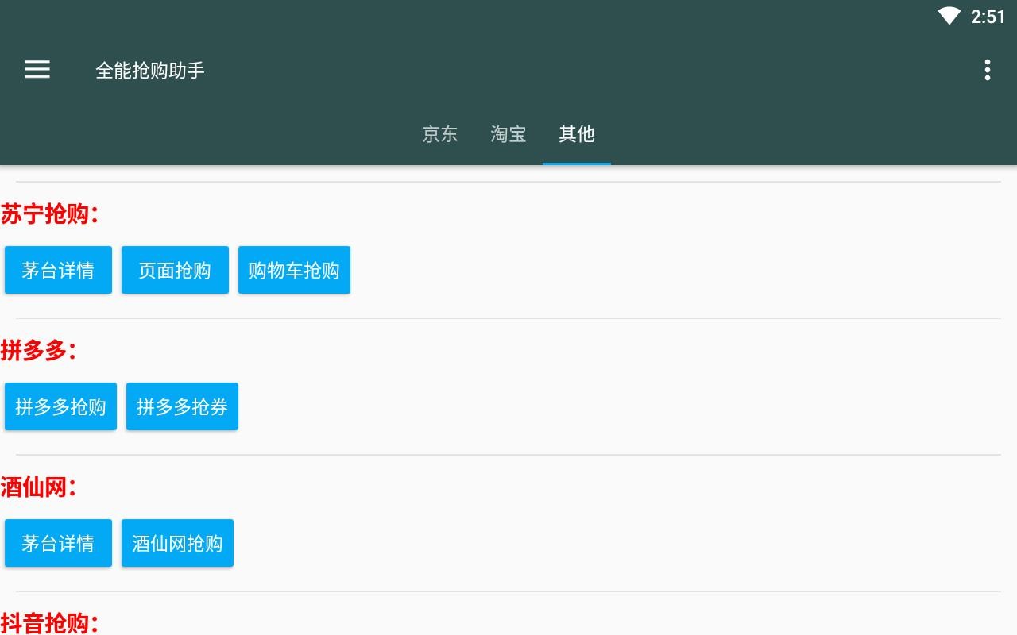1017x635 pixels.
Task: Click the 拼多多抢购 button
Action: tap(60, 406)
